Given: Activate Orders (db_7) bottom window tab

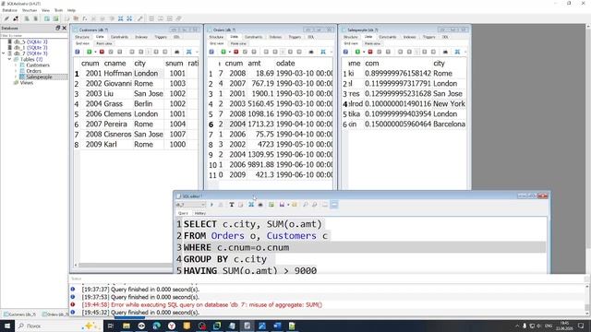Looking at the screenshot, I should [x=55, y=314].
